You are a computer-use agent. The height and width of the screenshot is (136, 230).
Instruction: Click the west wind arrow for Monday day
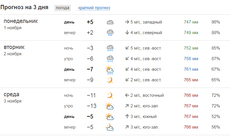pos(127,22)
